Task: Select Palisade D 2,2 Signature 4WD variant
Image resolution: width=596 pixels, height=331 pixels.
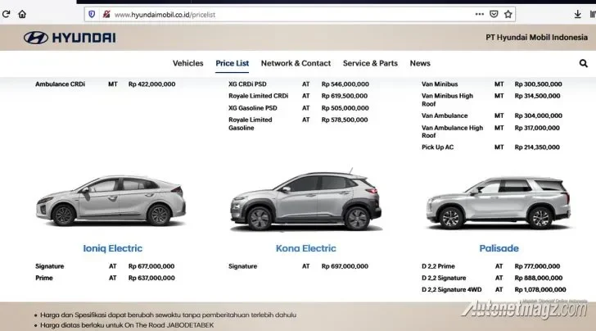Action: 452,289
